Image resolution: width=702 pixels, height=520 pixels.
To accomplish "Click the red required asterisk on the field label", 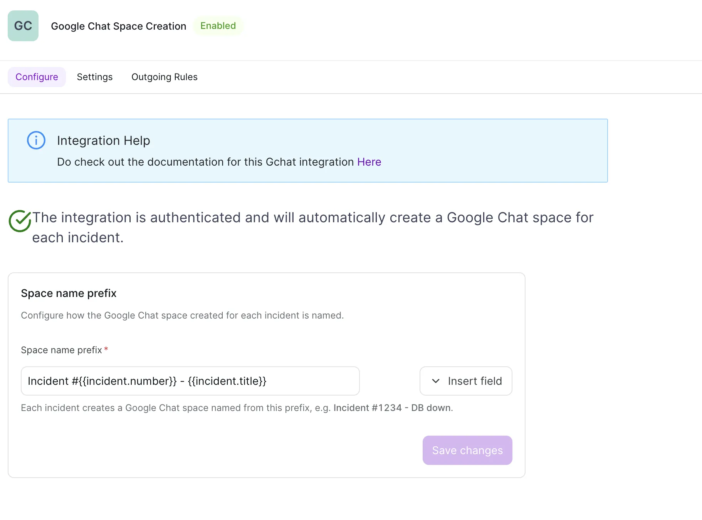I will (106, 349).
